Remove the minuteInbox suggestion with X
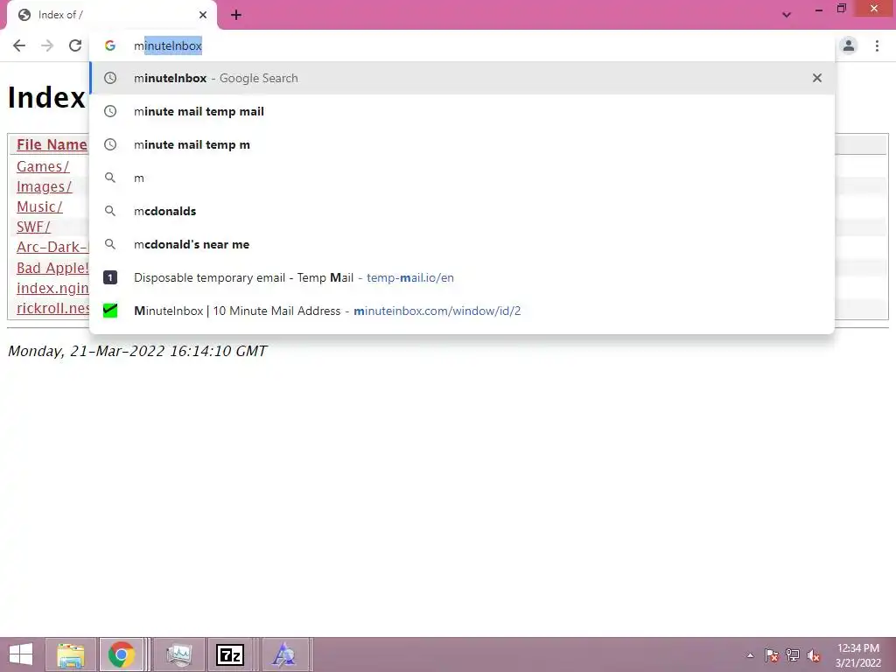The height and width of the screenshot is (672, 896). [x=817, y=78]
